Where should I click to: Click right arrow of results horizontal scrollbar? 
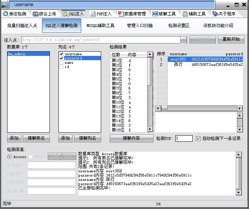[x=240, y=109]
